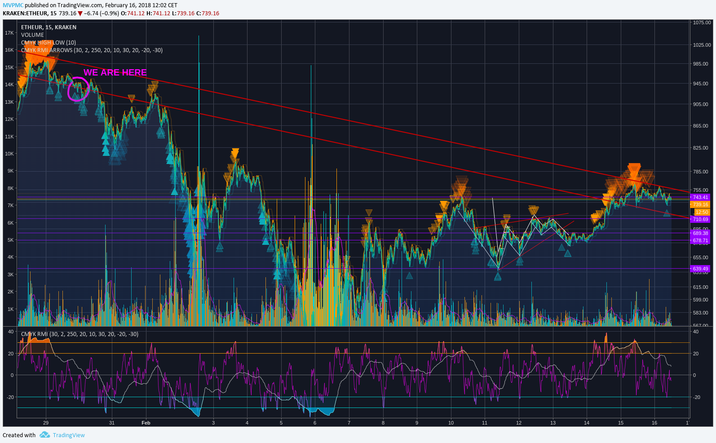Screen dimensions: 716x443
Task: Click the red down-arrow next to 739.16 in header
Action: pos(80,13)
